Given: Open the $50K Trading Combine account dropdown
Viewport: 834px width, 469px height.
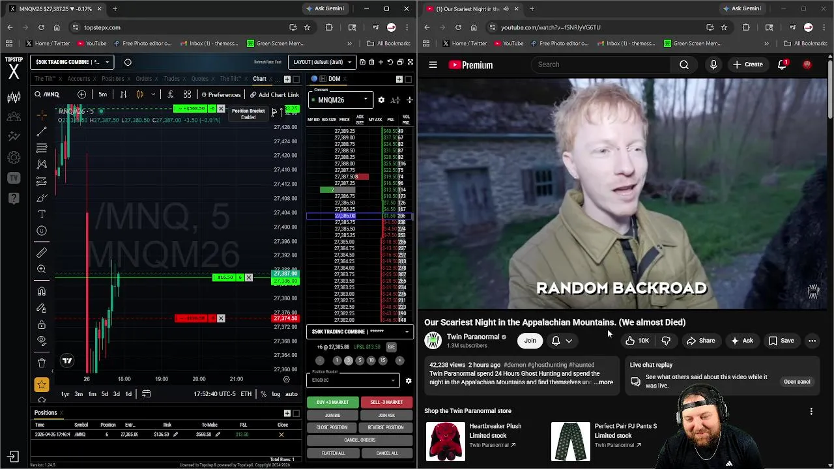Looking at the screenshot, I should click(72, 62).
